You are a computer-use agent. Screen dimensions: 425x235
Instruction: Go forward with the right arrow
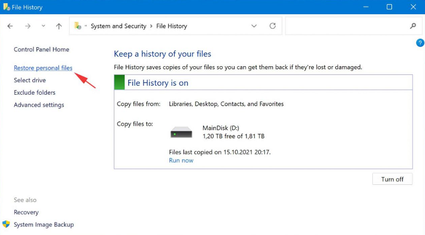28,26
